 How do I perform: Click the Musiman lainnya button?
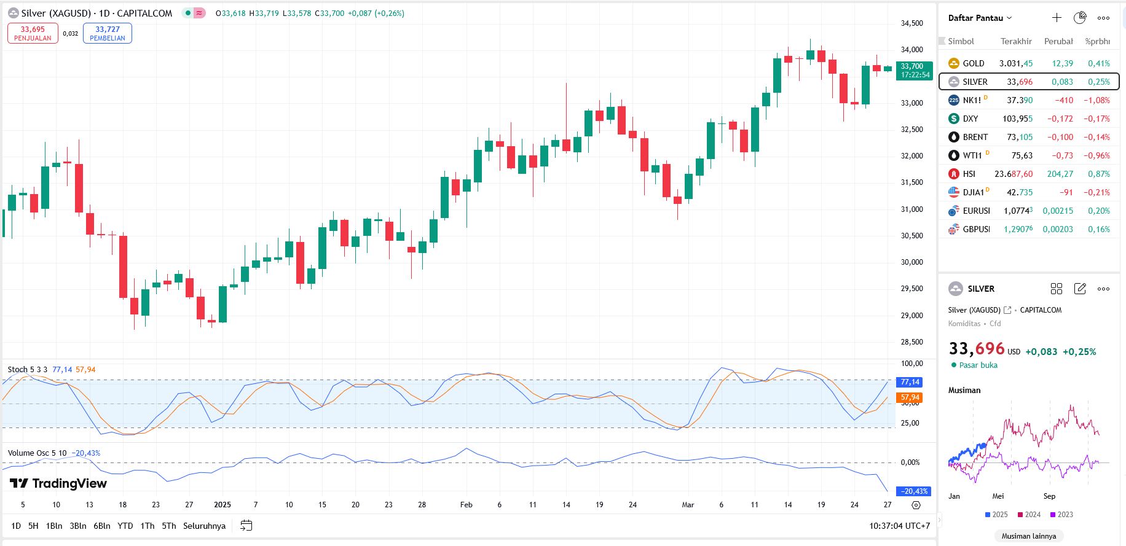[x=1028, y=536]
